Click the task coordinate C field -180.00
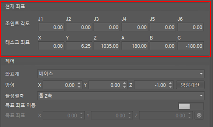213x127 pixels. click(x=190, y=46)
